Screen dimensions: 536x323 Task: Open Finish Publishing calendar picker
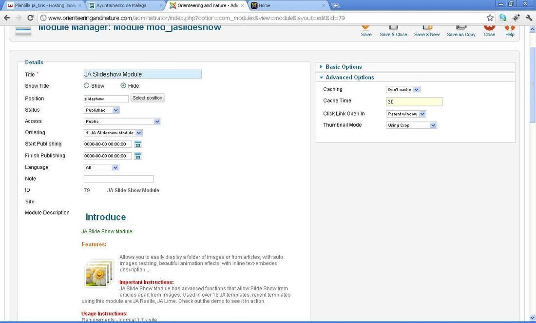(138, 156)
